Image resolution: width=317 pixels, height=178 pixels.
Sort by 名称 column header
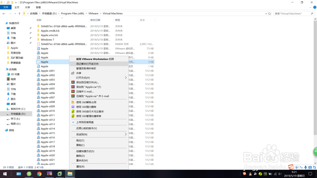39,20
